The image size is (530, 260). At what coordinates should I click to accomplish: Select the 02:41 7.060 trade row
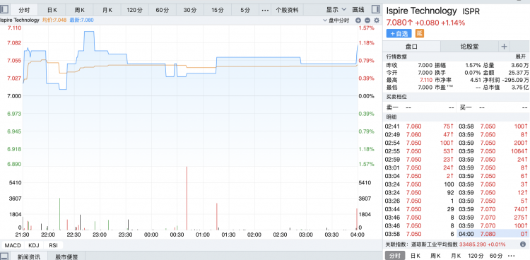coord(420,126)
